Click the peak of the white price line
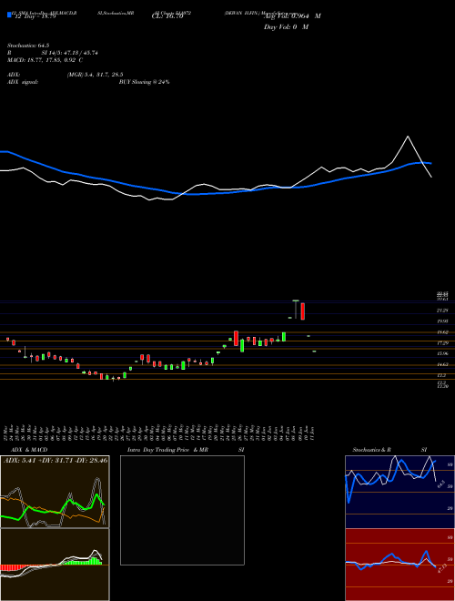 pos(408,137)
